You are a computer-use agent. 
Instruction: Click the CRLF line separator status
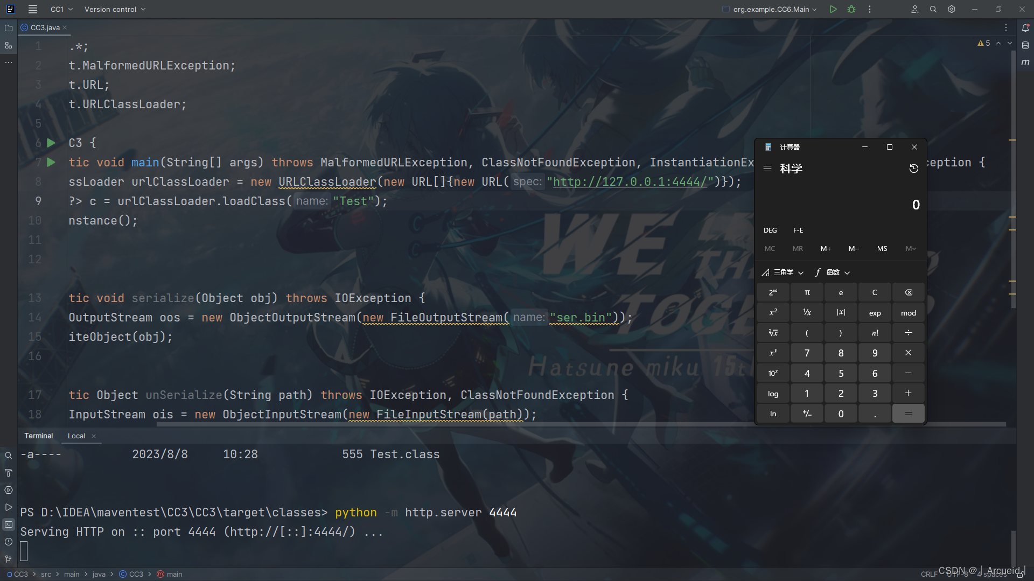[x=928, y=574]
